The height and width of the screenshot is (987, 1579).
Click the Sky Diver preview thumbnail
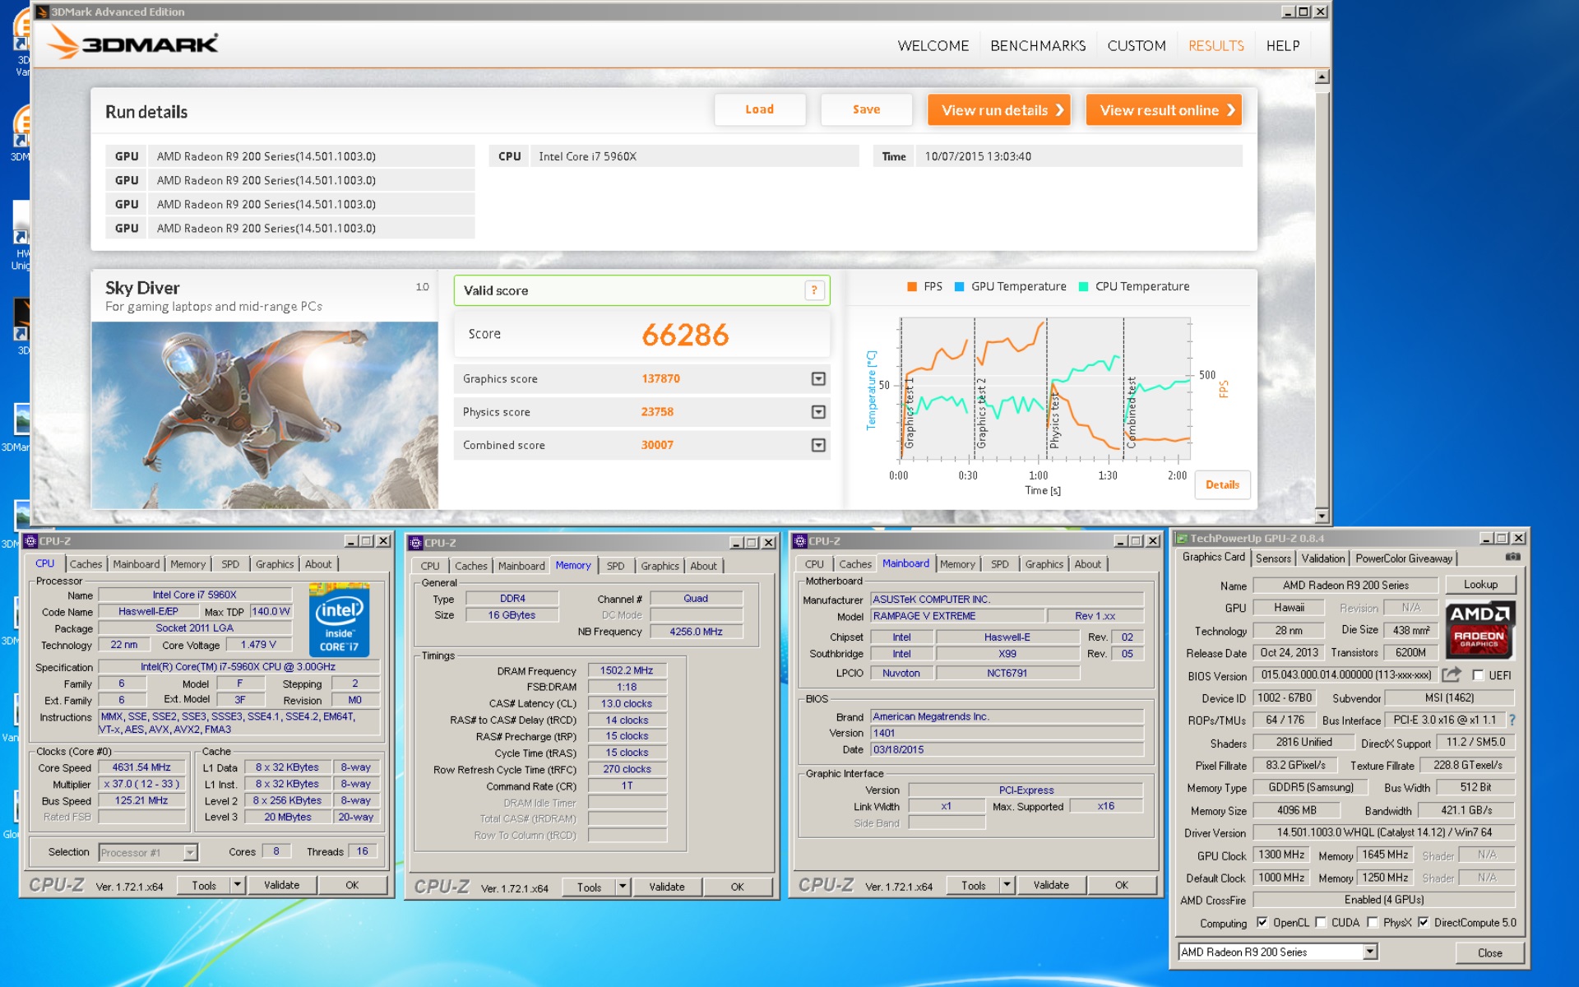(265, 415)
